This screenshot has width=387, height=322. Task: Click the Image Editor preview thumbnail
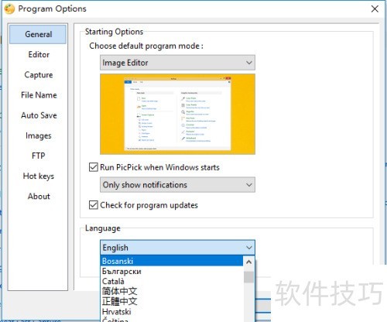(177, 114)
